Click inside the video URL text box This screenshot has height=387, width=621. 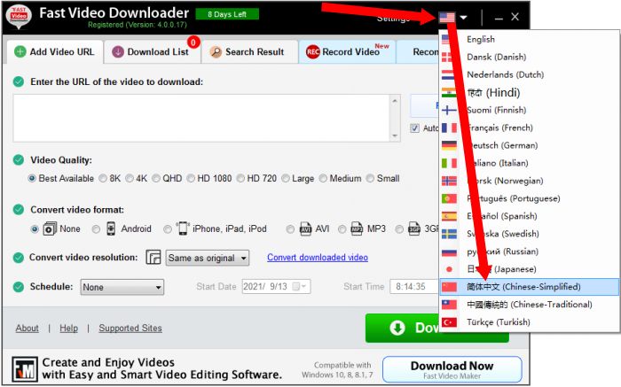[202, 118]
